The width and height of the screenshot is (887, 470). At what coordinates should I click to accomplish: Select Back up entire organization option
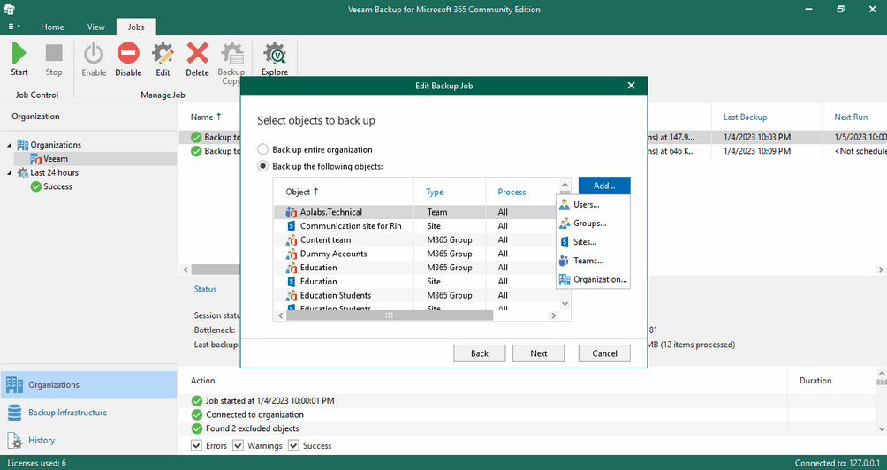point(262,149)
